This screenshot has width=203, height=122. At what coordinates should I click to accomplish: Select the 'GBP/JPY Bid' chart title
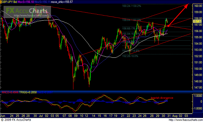[9, 2]
